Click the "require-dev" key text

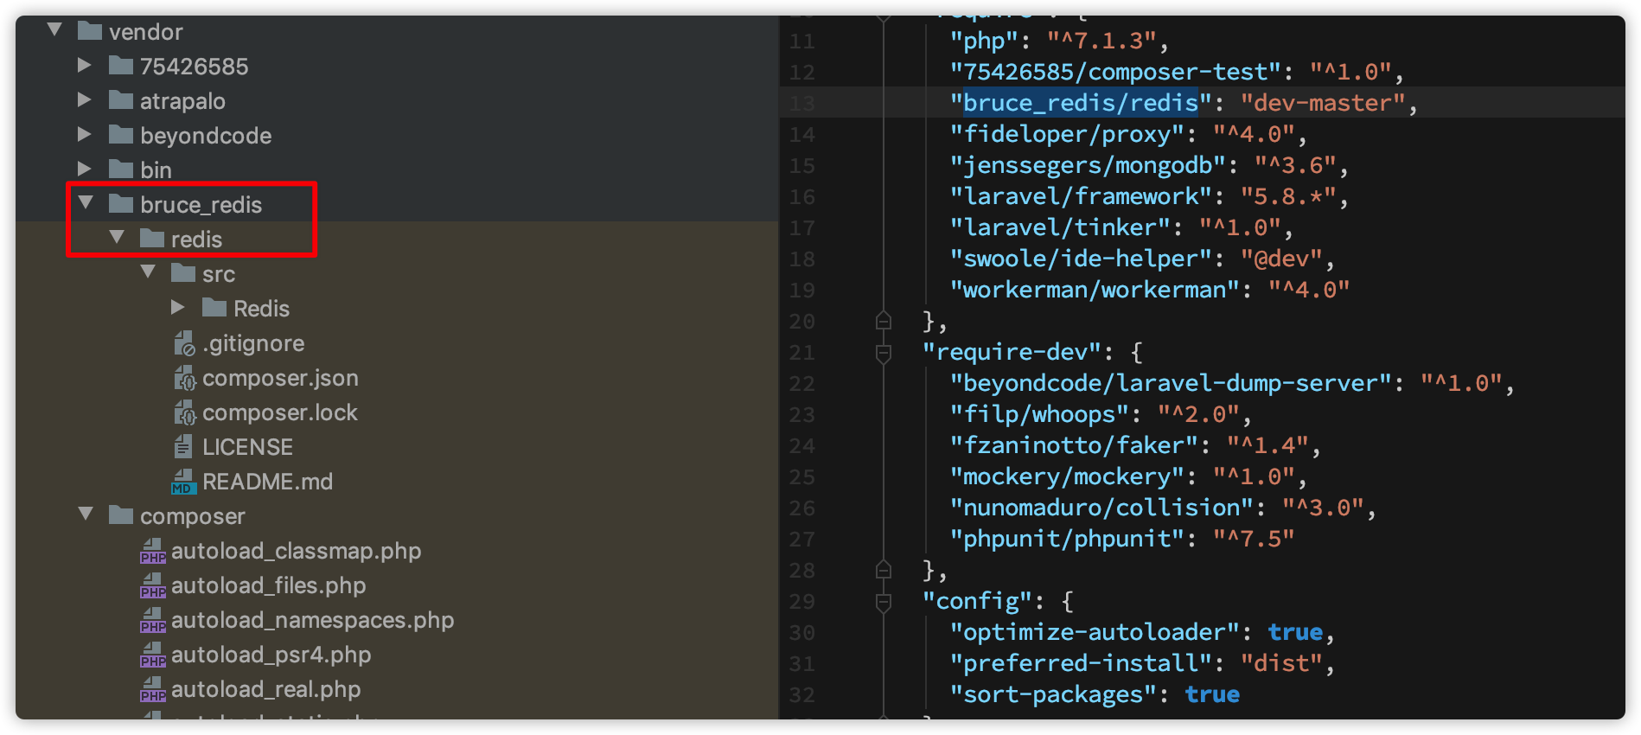[1012, 352]
